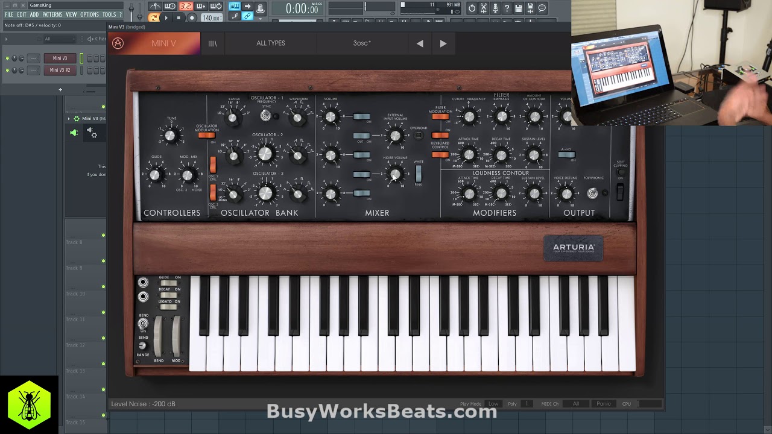
Task: Toggle the link/multilink controllers icon
Action: (x=247, y=17)
